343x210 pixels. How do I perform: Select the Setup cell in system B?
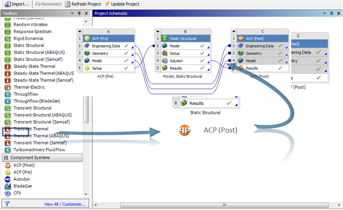click(x=186, y=53)
